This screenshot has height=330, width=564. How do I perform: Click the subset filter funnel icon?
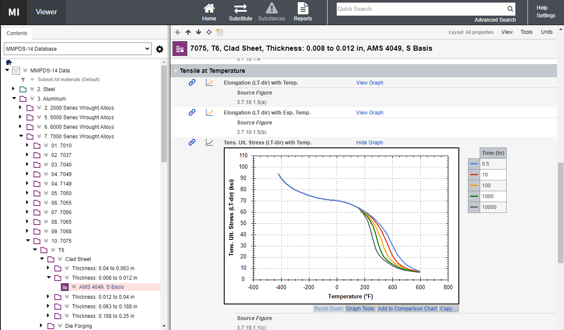tap(23, 80)
